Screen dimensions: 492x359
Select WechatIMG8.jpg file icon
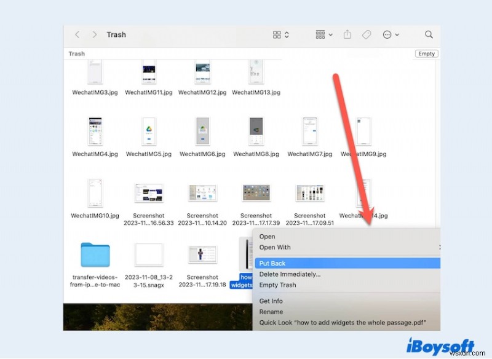[x=256, y=132]
